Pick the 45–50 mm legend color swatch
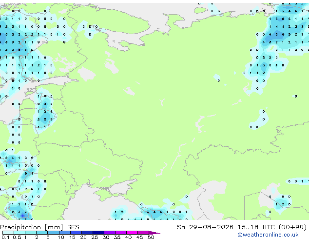This screenshot has width=309, height=239. [x=143, y=233]
